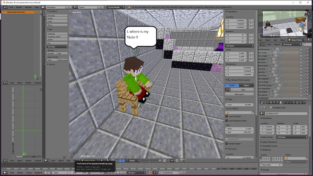
Task: Select the Object properties tab icon
Action: click(x=281, y=103)
